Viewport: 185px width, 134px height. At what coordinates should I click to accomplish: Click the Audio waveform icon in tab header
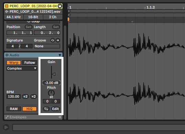click(x=7, y=55)
